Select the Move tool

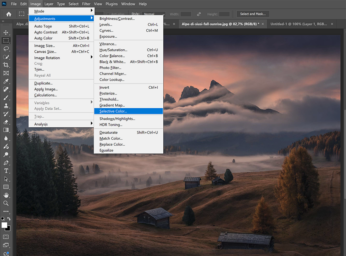coord(6,32)
